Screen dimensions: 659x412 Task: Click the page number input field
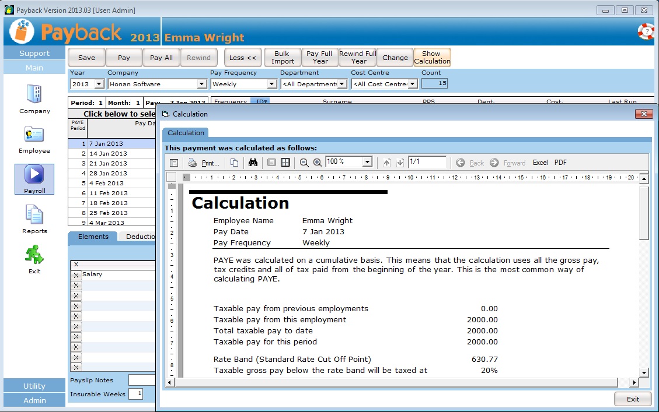pyautogui.click(x=427, y=162)
